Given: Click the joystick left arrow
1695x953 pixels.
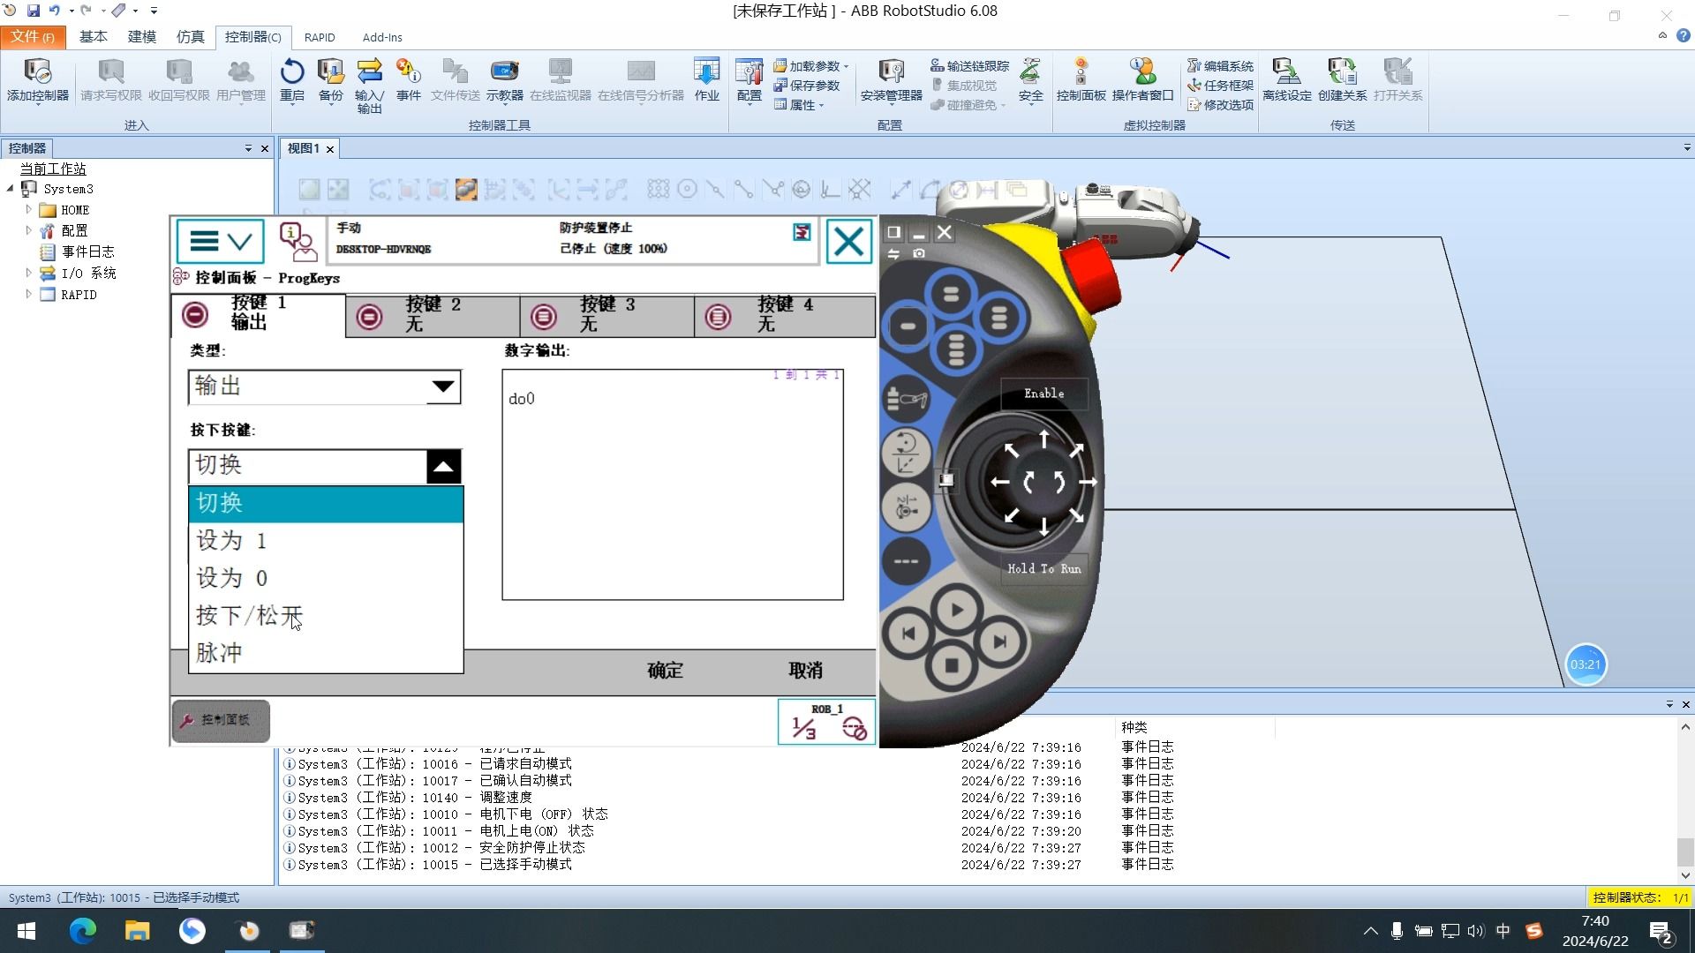Looking at the screenshot, I should click(999, 482).
